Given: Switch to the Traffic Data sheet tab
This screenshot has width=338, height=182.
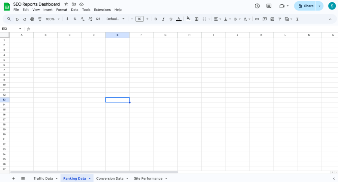Looking at the screenshot, I should [x=43, y=178].
